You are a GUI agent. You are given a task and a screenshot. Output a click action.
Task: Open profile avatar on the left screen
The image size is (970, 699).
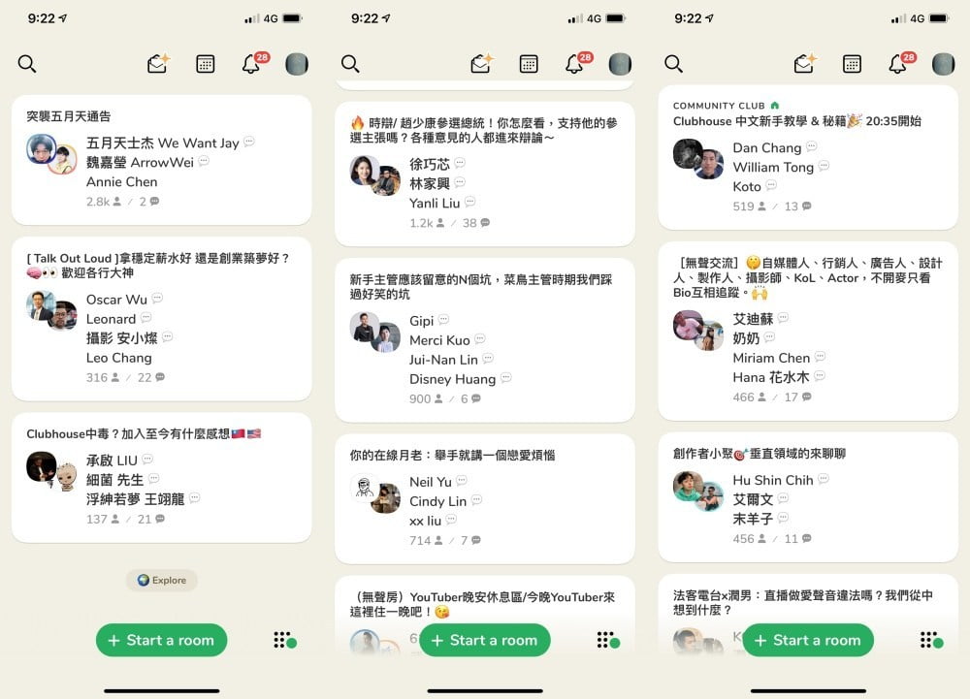[x=297, y=64]
